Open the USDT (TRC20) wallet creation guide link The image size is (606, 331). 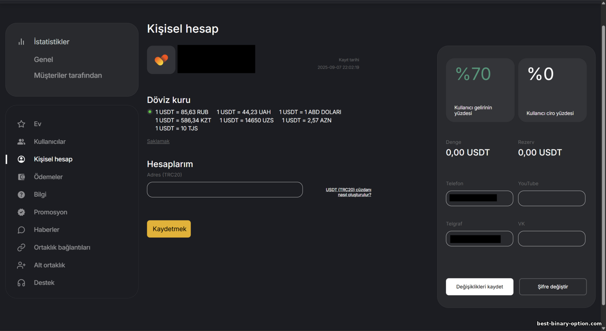pyautogui.click(x=349, y=192)
